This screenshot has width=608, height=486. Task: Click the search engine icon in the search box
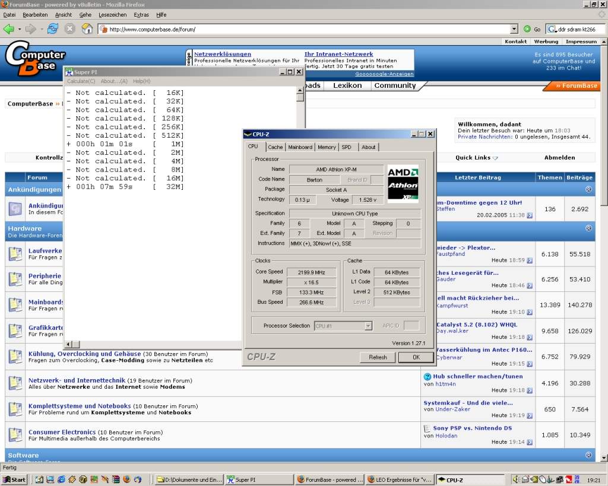[552, 29]
